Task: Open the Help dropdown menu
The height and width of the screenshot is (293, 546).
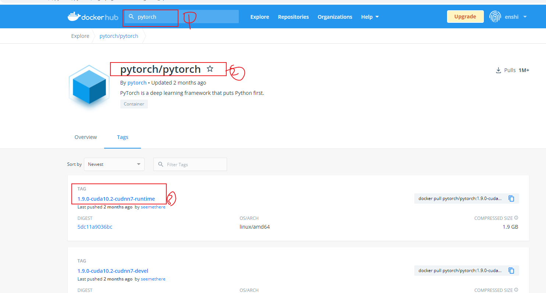Action: click(369, 17)
